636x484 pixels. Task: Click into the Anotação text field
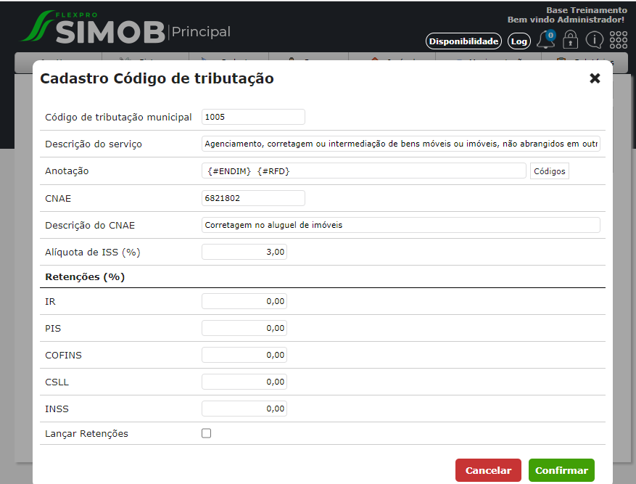[x=363, y=171]
